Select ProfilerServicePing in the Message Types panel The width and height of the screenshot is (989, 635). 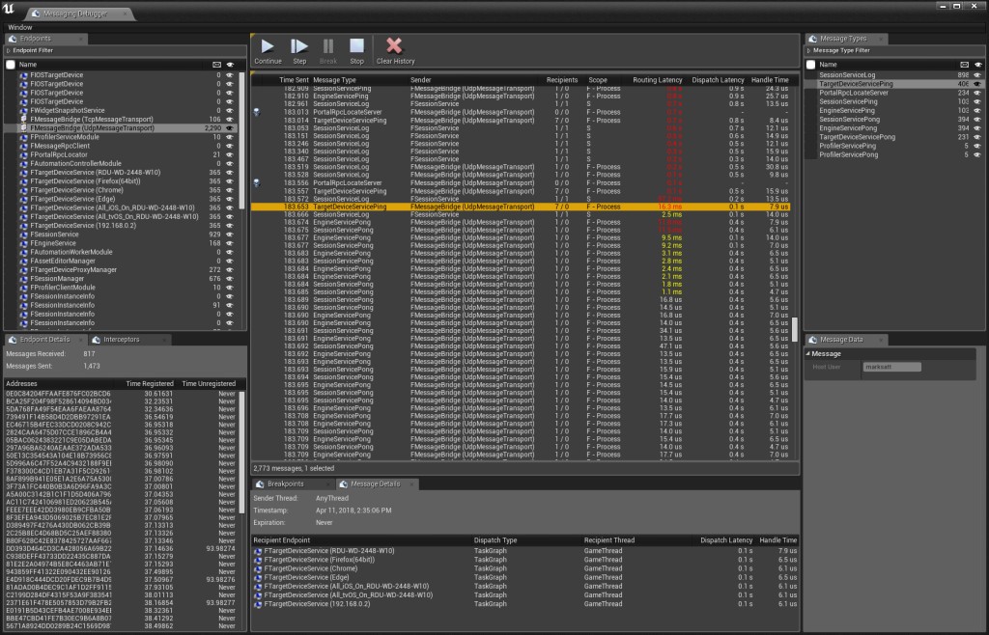pyautogui.click(x=847, y=146)
